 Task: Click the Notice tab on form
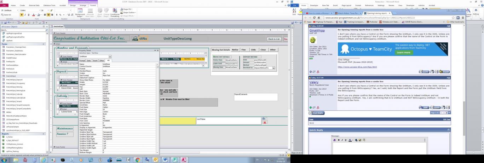pos(235,50)
